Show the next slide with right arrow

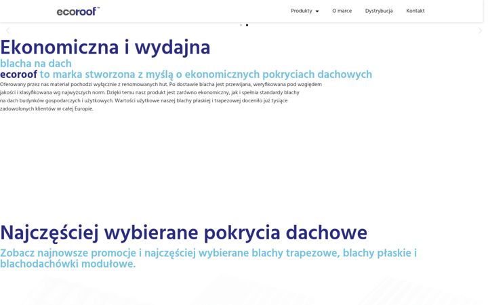481,30
